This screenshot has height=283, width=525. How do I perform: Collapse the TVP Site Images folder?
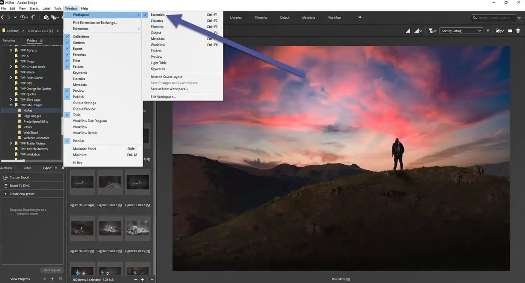point(10,105)
